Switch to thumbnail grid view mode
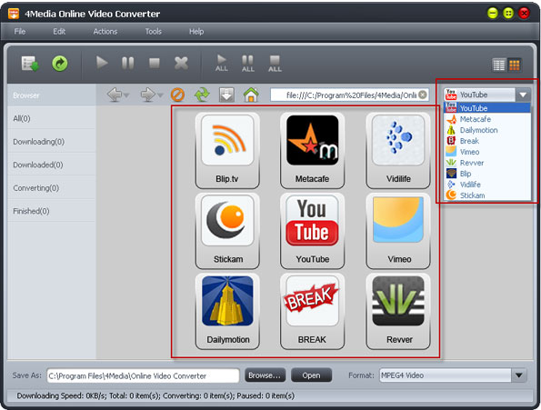The height and width of the screenshot is (410, 541). (514, 65)
